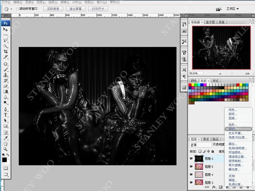Open the 文件 menu
Image resolution: width=255 pixels, height=191 pixels.
tap(6, 2)
